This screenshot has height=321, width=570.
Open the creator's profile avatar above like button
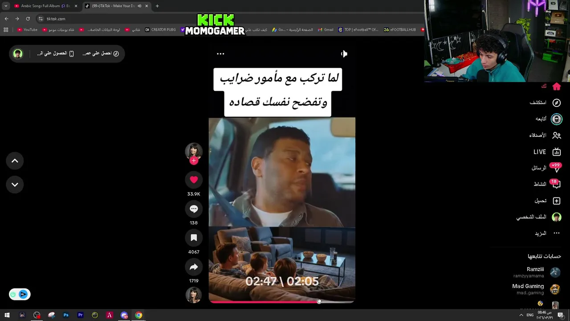194,151
